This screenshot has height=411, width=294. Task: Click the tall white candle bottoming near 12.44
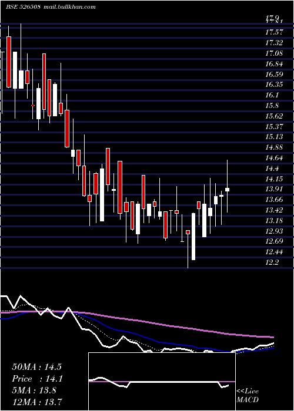click(x=193, y=237)
